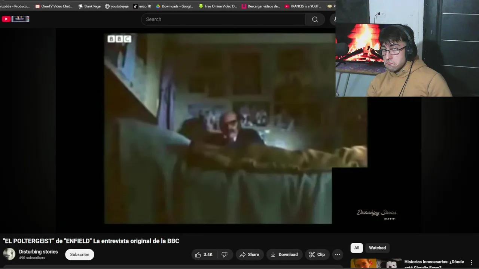
Task: Open the Descargar videos bookmark
Action: (261, 6)
